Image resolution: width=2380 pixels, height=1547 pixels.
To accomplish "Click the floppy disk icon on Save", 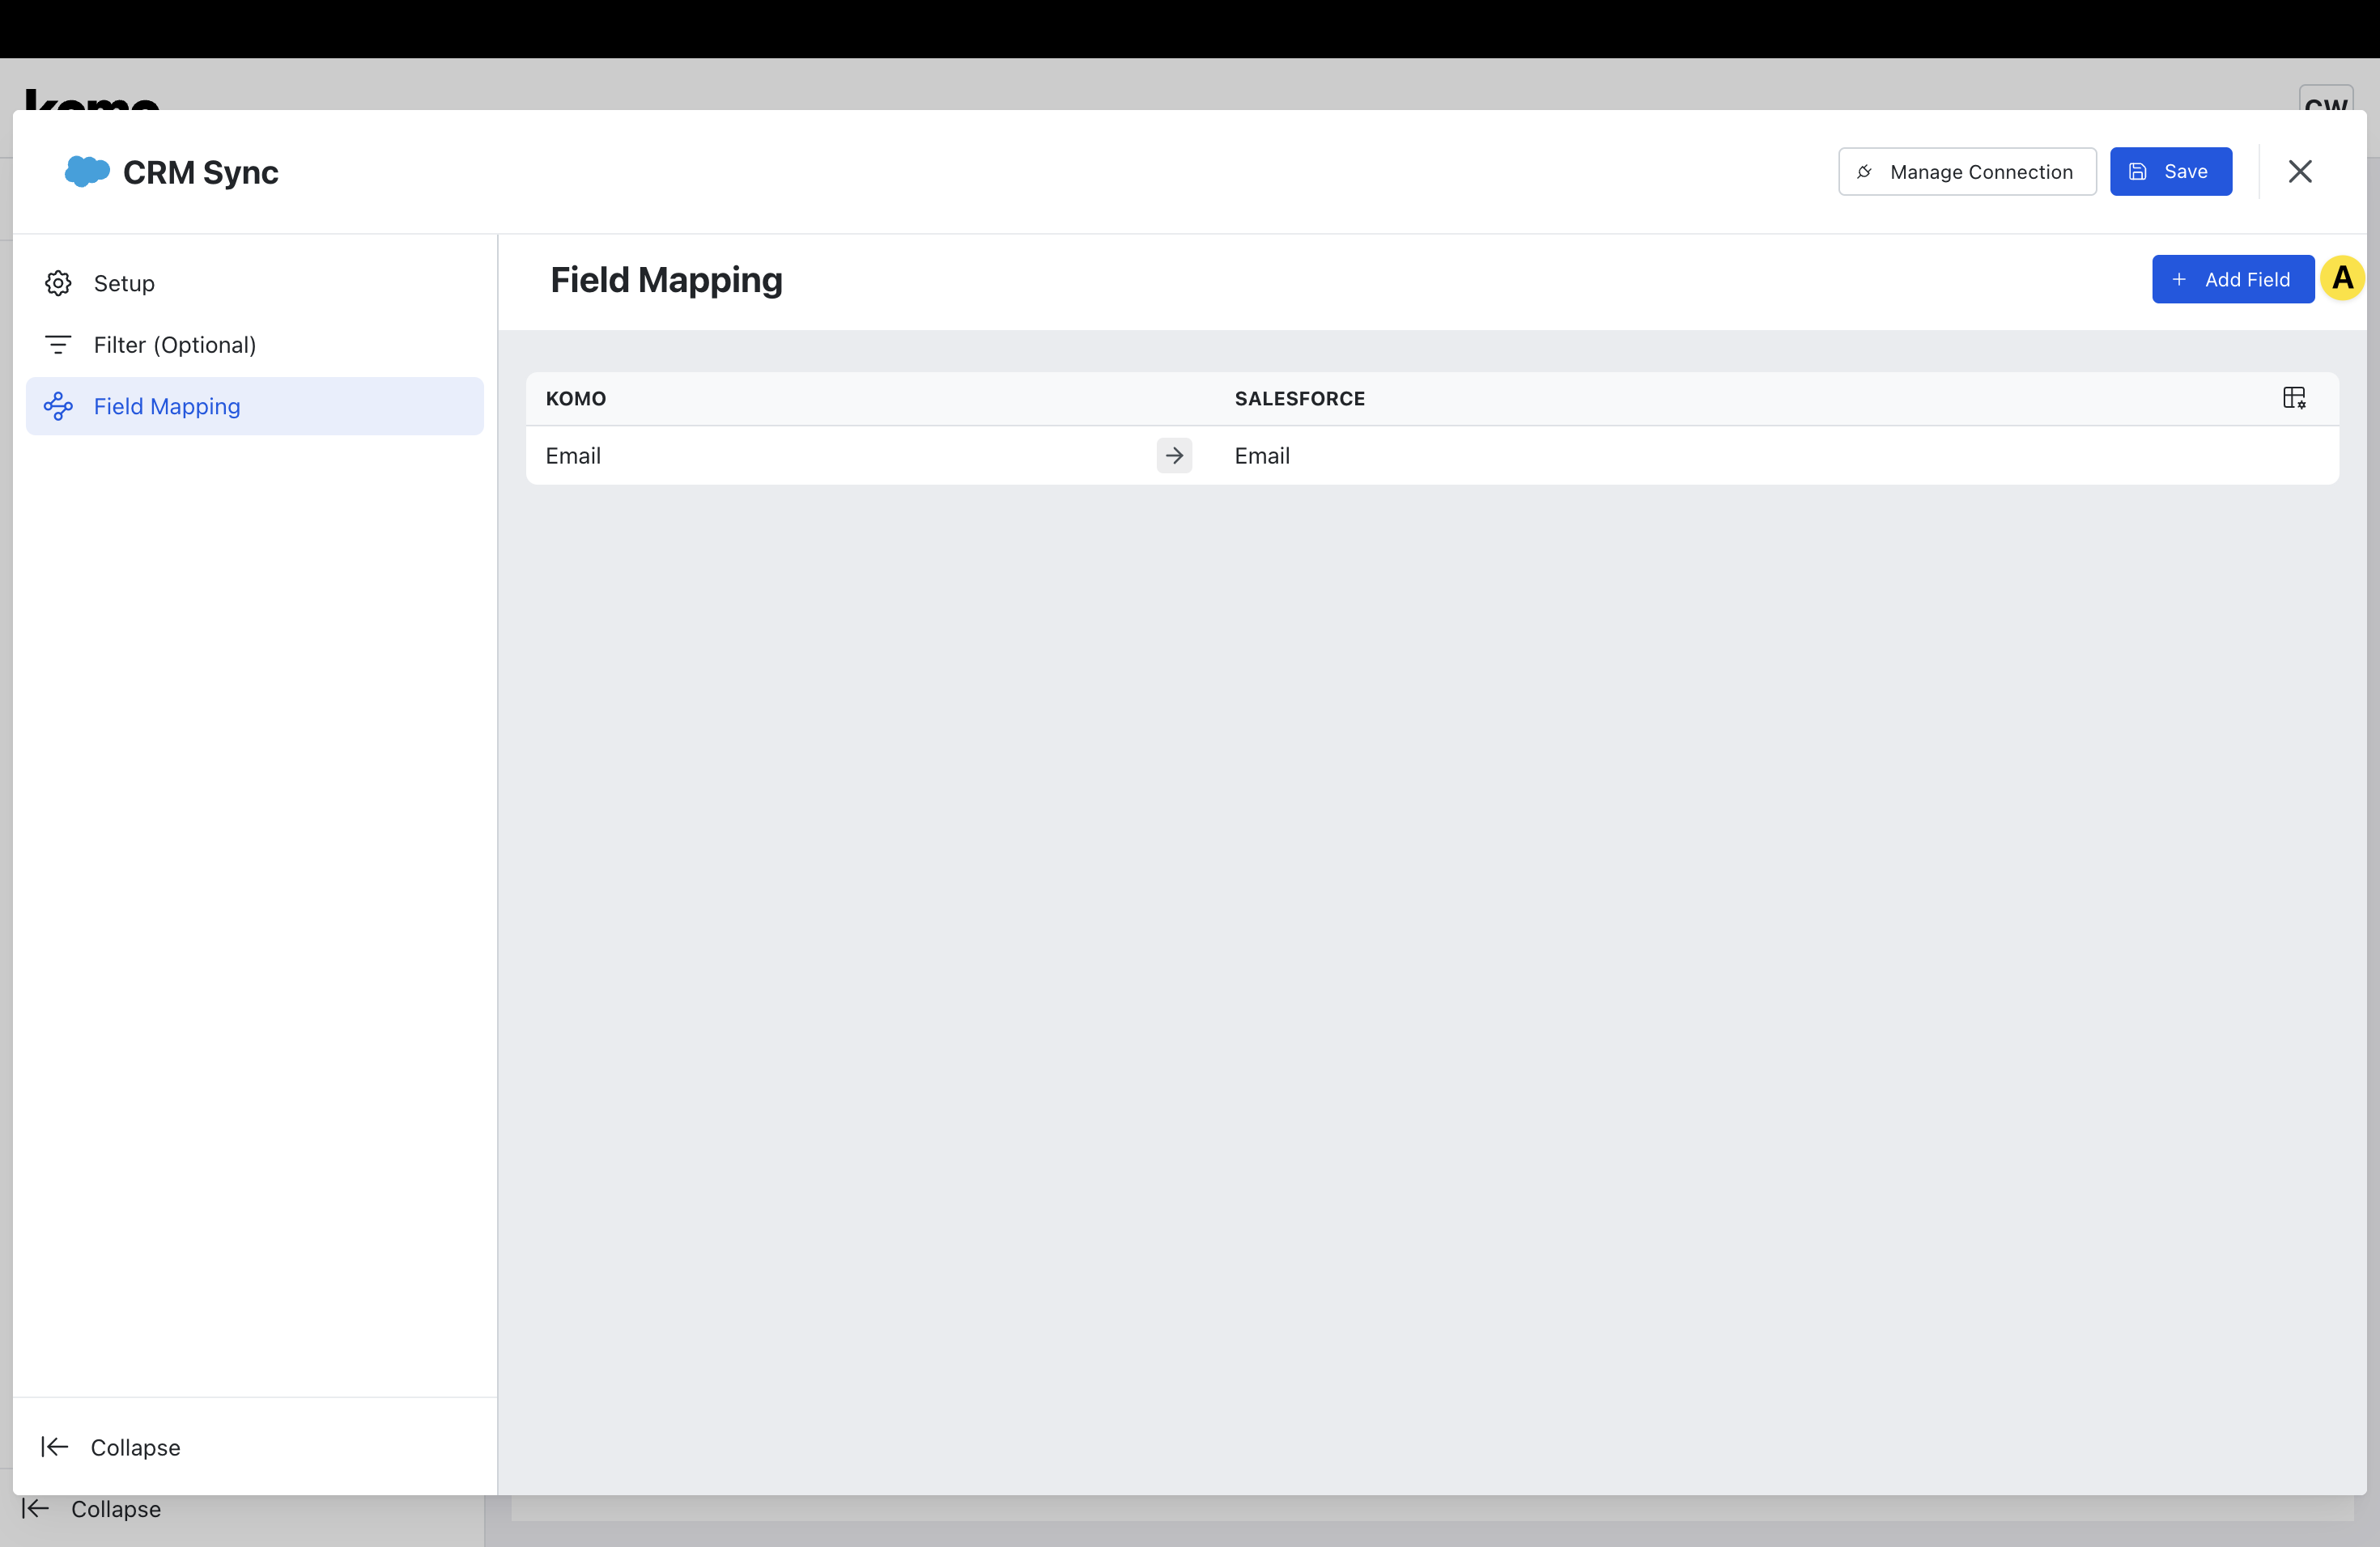I will tap(2138, 172).
